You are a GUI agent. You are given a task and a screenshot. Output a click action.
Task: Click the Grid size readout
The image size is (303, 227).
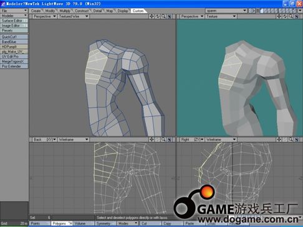tap(14, 223)
